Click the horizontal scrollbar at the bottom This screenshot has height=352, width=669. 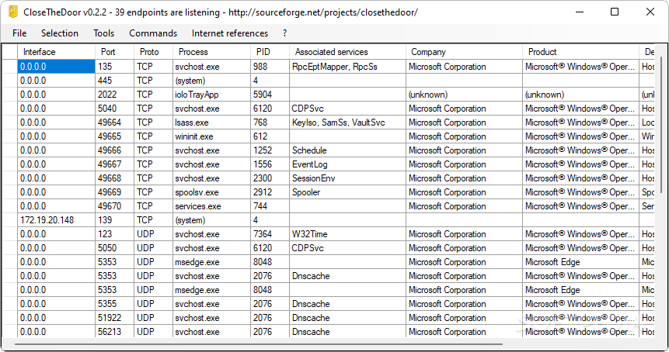pyautogui.click(x=259, y=343)
